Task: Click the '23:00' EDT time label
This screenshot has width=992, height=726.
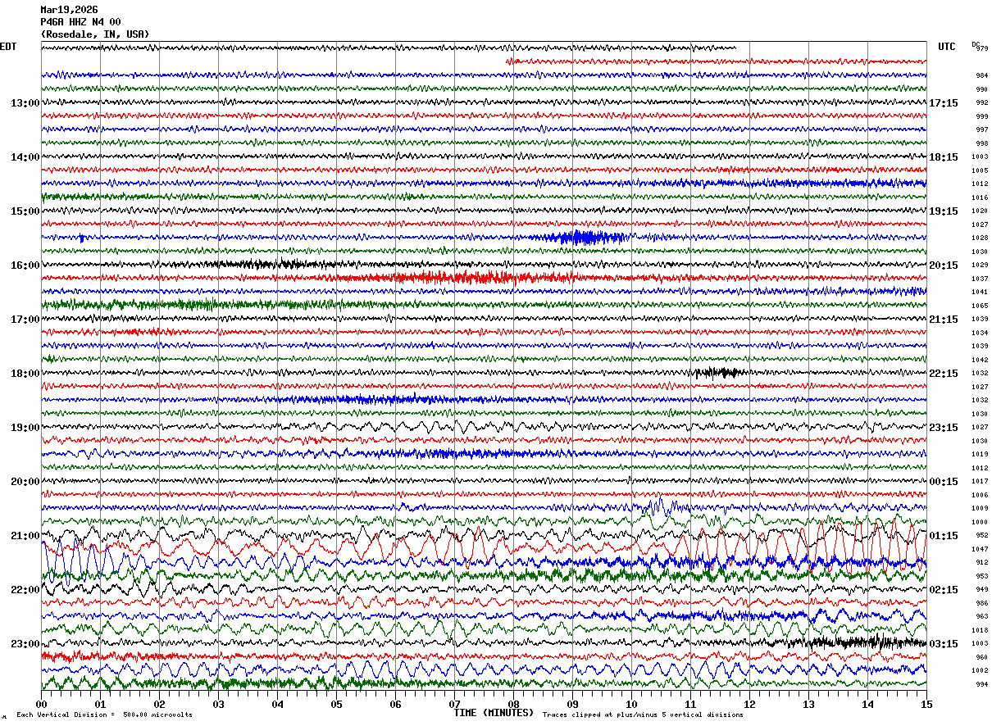Action: pos(25,644)
